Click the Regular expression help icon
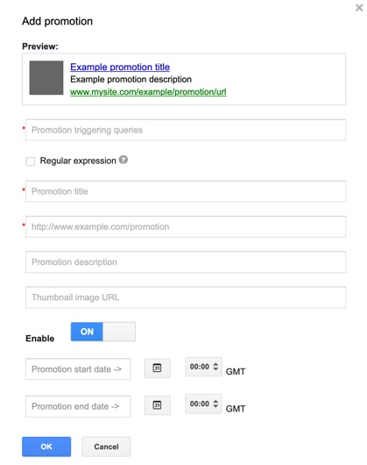367x465 pixels. [x=124, y=160]
